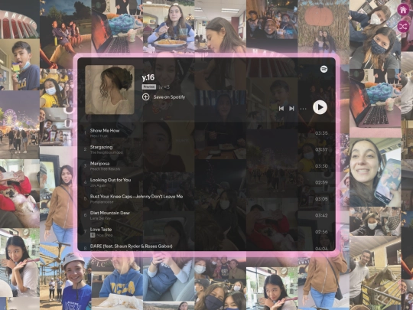Play the track DARE feat. Shaun Ryder
Viewport: 413px width, 310px height.
pyautogui.click(x=132, y=246)
